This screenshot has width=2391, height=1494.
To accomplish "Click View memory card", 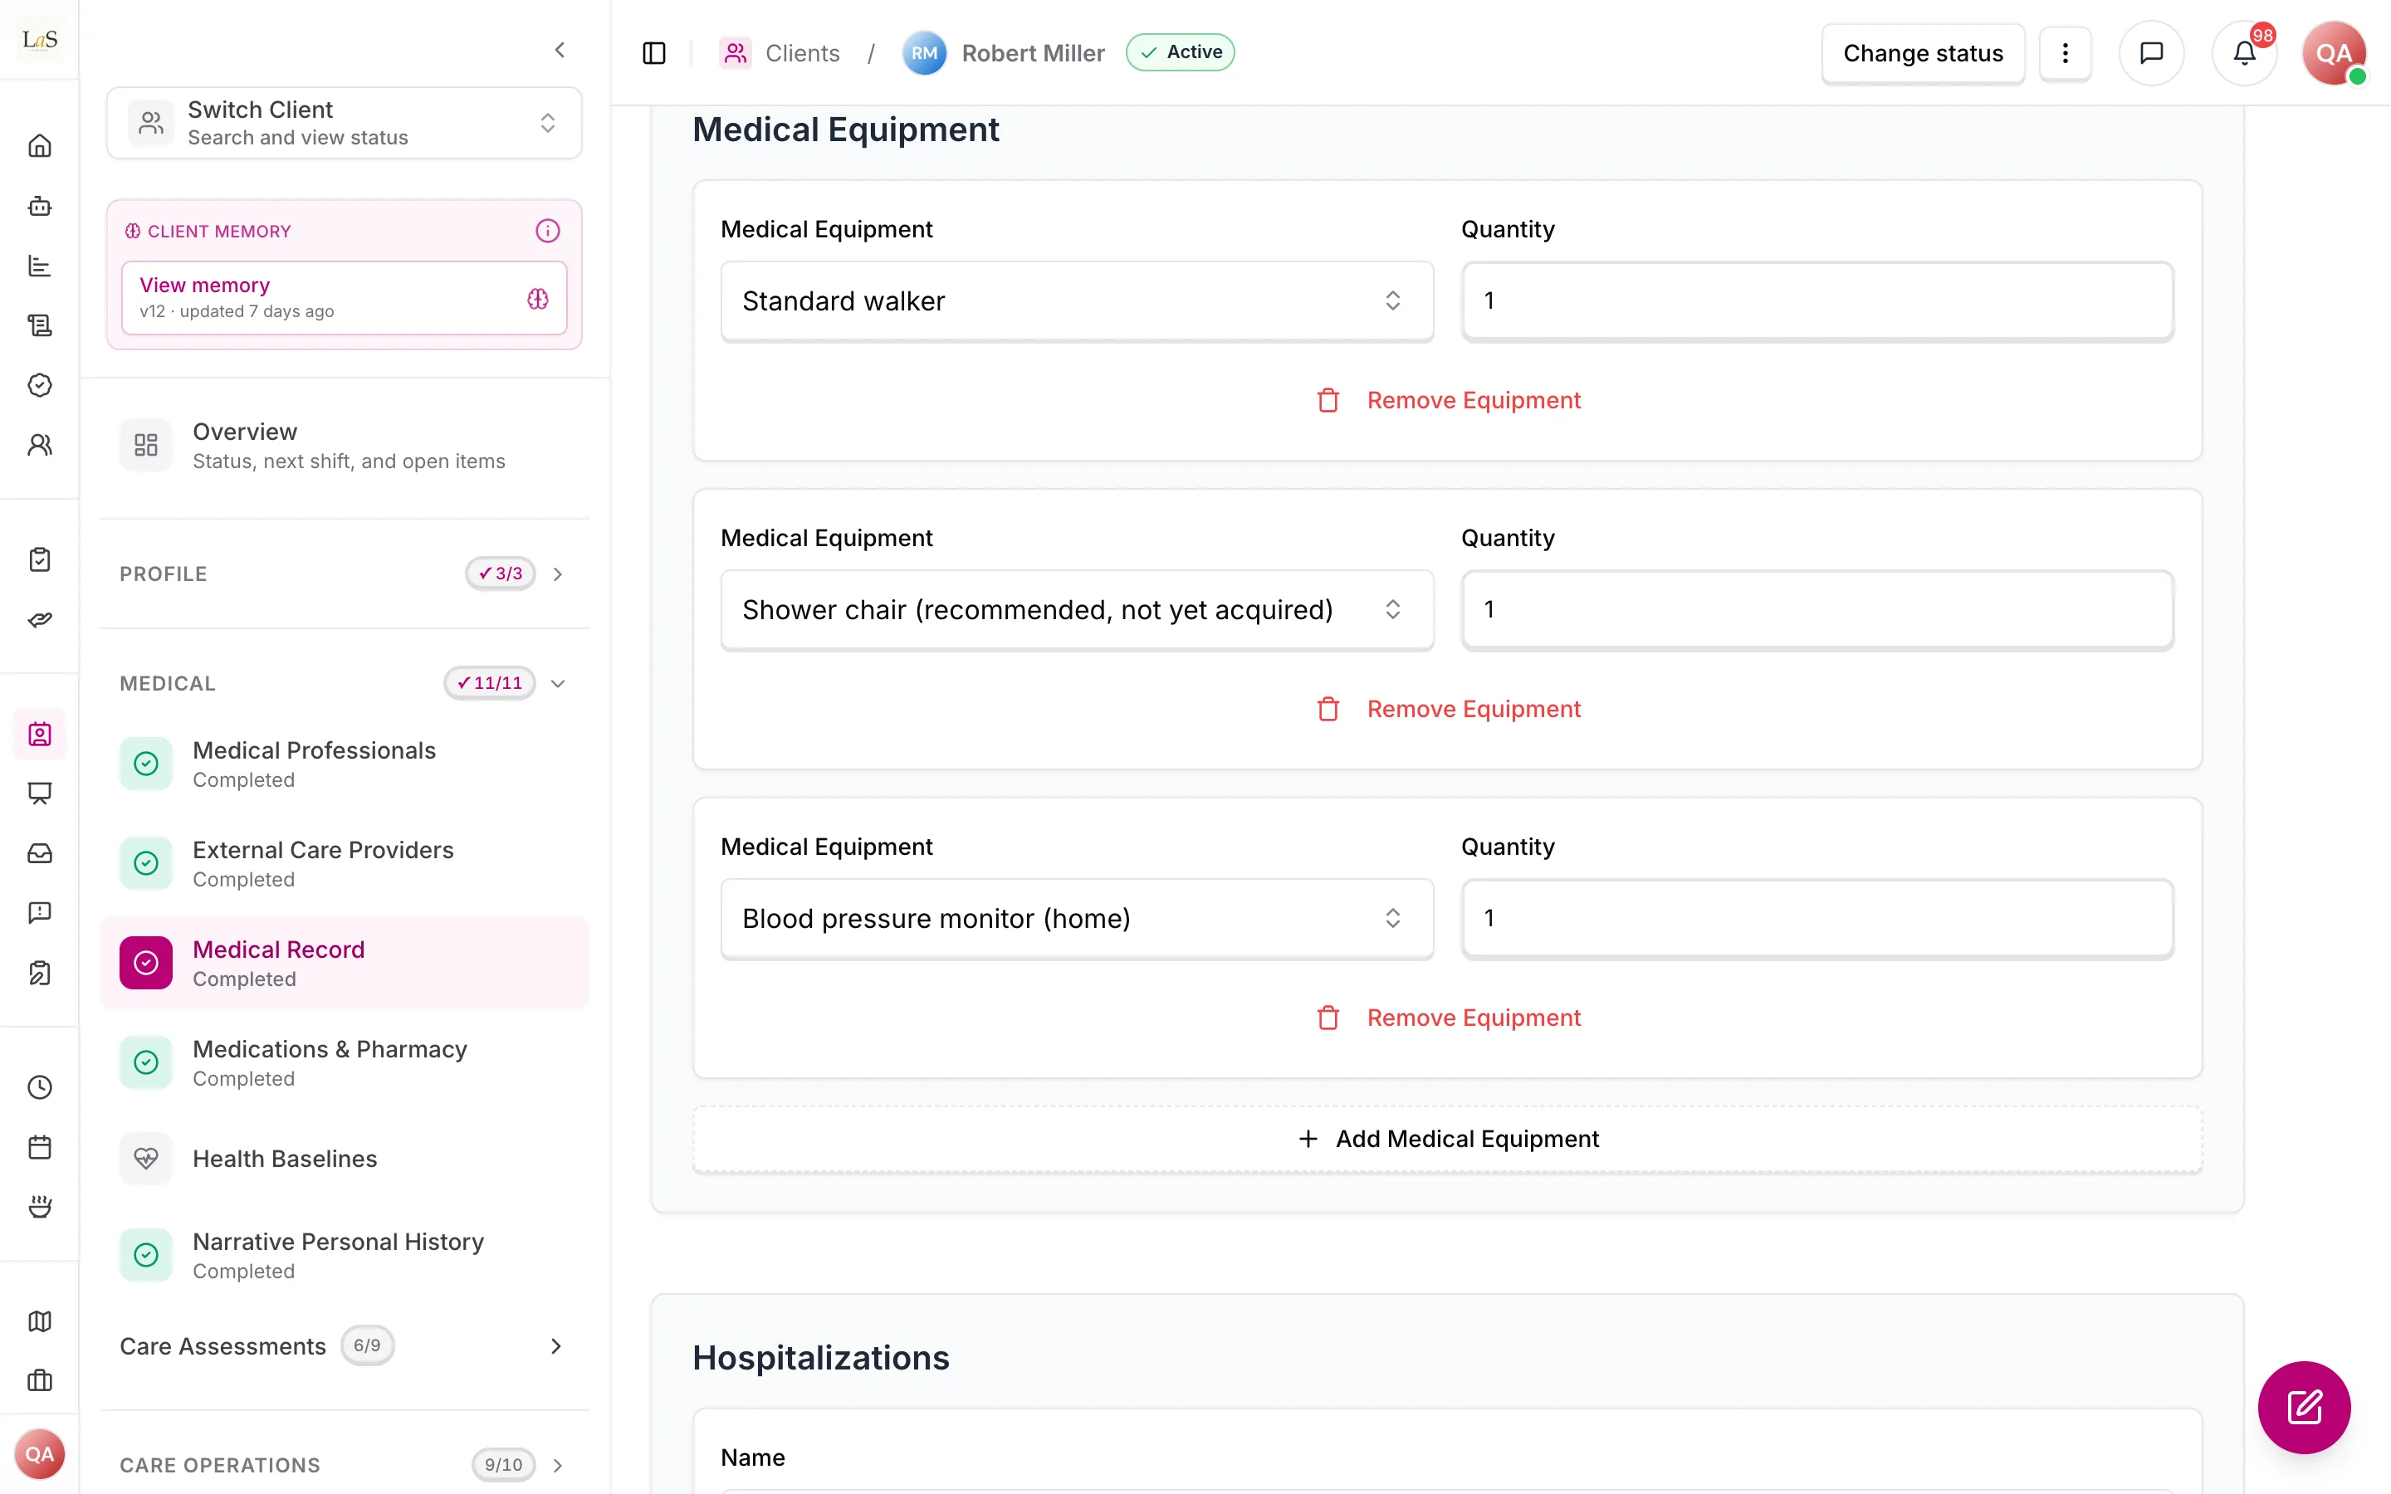I will [x=344, y=297].
